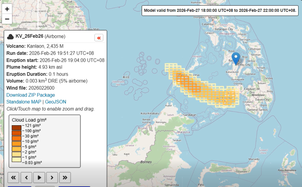Jump to the first animation frame
This screenshot has width=302, height=187.
(x=14, y=177)
